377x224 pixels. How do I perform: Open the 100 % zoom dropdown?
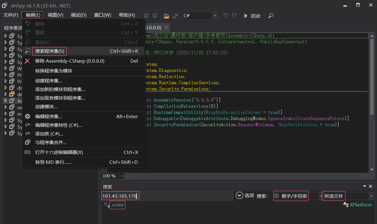(121, 176)
